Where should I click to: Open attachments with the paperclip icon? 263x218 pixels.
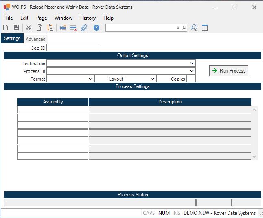coord(84,28)
